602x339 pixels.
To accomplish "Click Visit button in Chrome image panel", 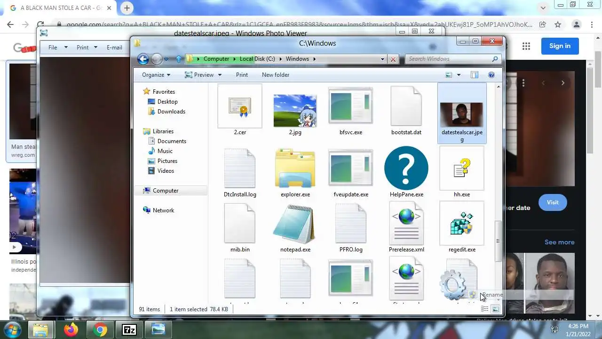I will 553,202.
